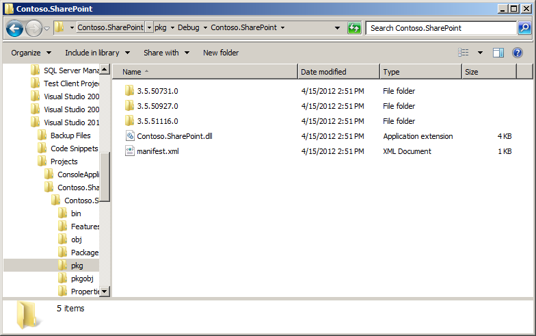Open the Share with menu

point(167,53)
